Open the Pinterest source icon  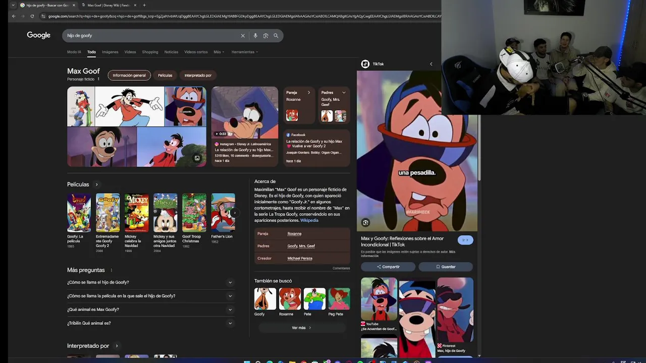pos(440,346)
